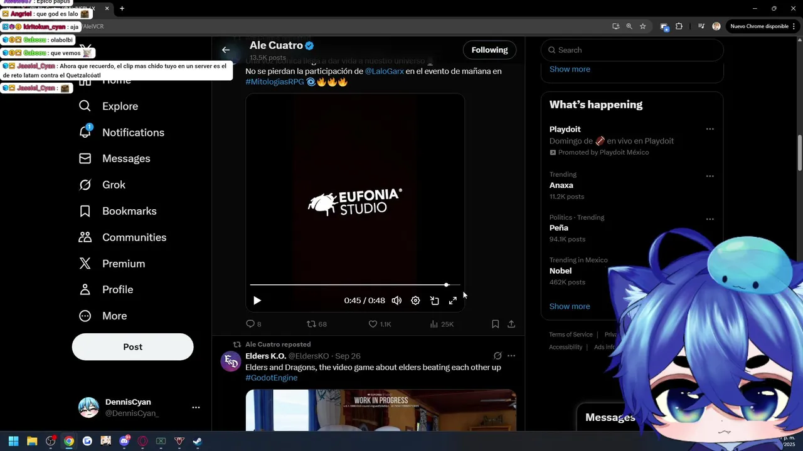Open Premium in the sidebar
Screen dimensions: 803x451
[x=112, y=264]
